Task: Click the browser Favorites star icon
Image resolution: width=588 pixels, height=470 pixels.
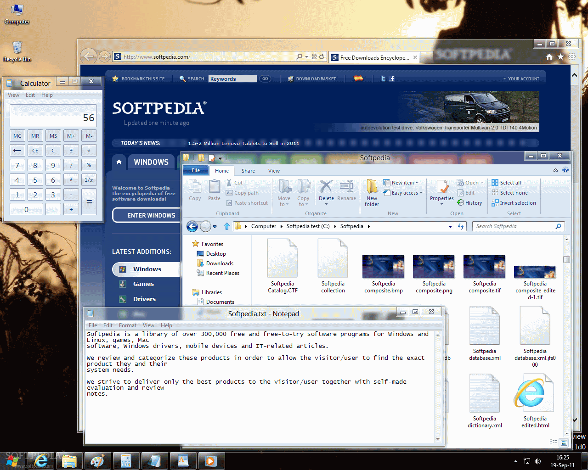Action: click(x=560, y=57)
